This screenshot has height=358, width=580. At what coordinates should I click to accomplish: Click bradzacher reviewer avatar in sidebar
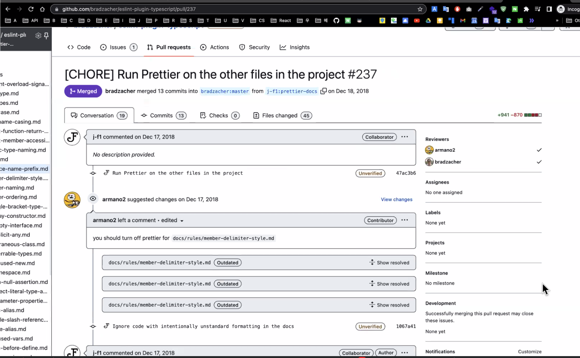coord(429,162)
